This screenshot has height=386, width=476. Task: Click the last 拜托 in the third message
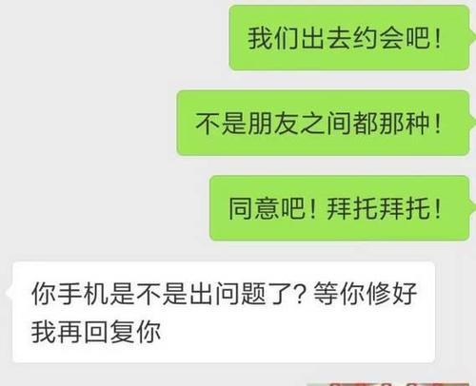405,208
